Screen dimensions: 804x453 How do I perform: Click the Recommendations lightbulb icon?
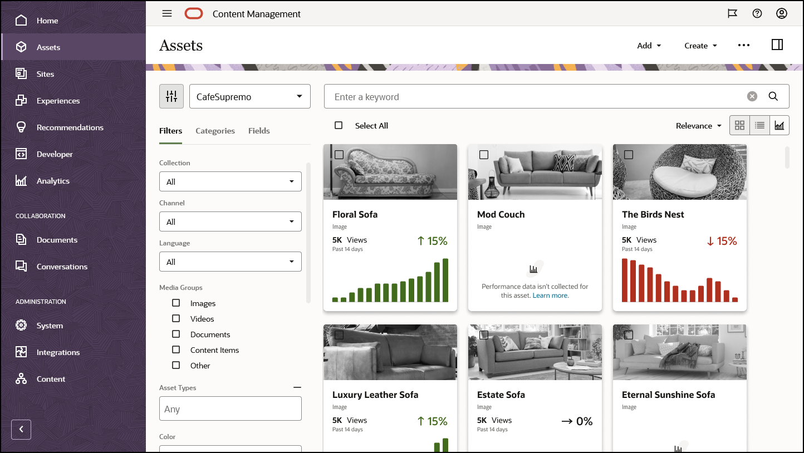[x=21, y=127]
